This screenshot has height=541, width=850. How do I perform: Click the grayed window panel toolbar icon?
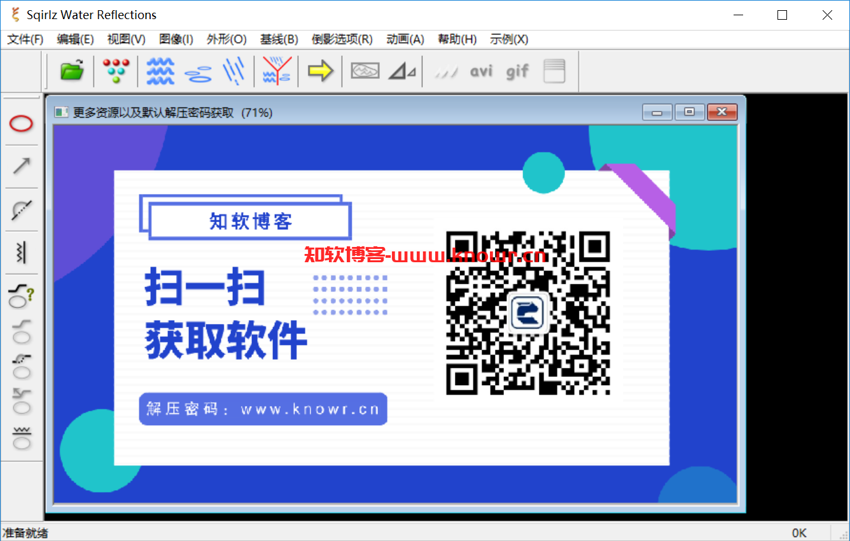554,71
